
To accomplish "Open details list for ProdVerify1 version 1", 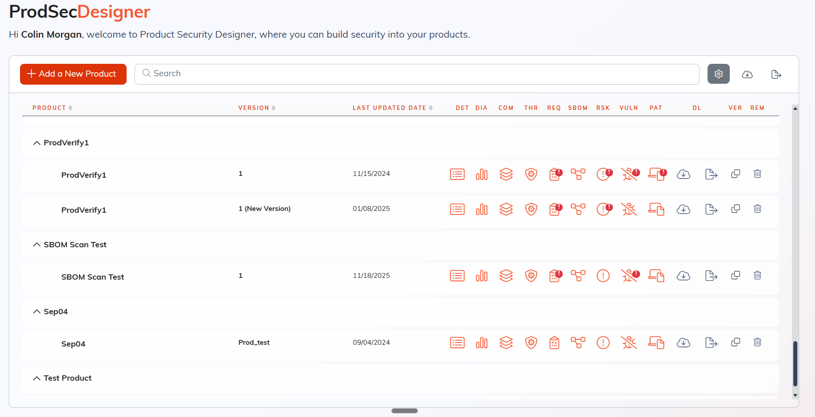I will pyautogui.click(x=457, y=174).
